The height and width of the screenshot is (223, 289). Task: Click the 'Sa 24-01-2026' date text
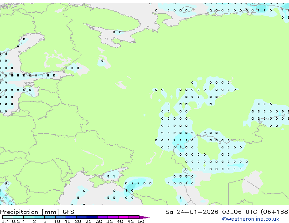(192, 212)
